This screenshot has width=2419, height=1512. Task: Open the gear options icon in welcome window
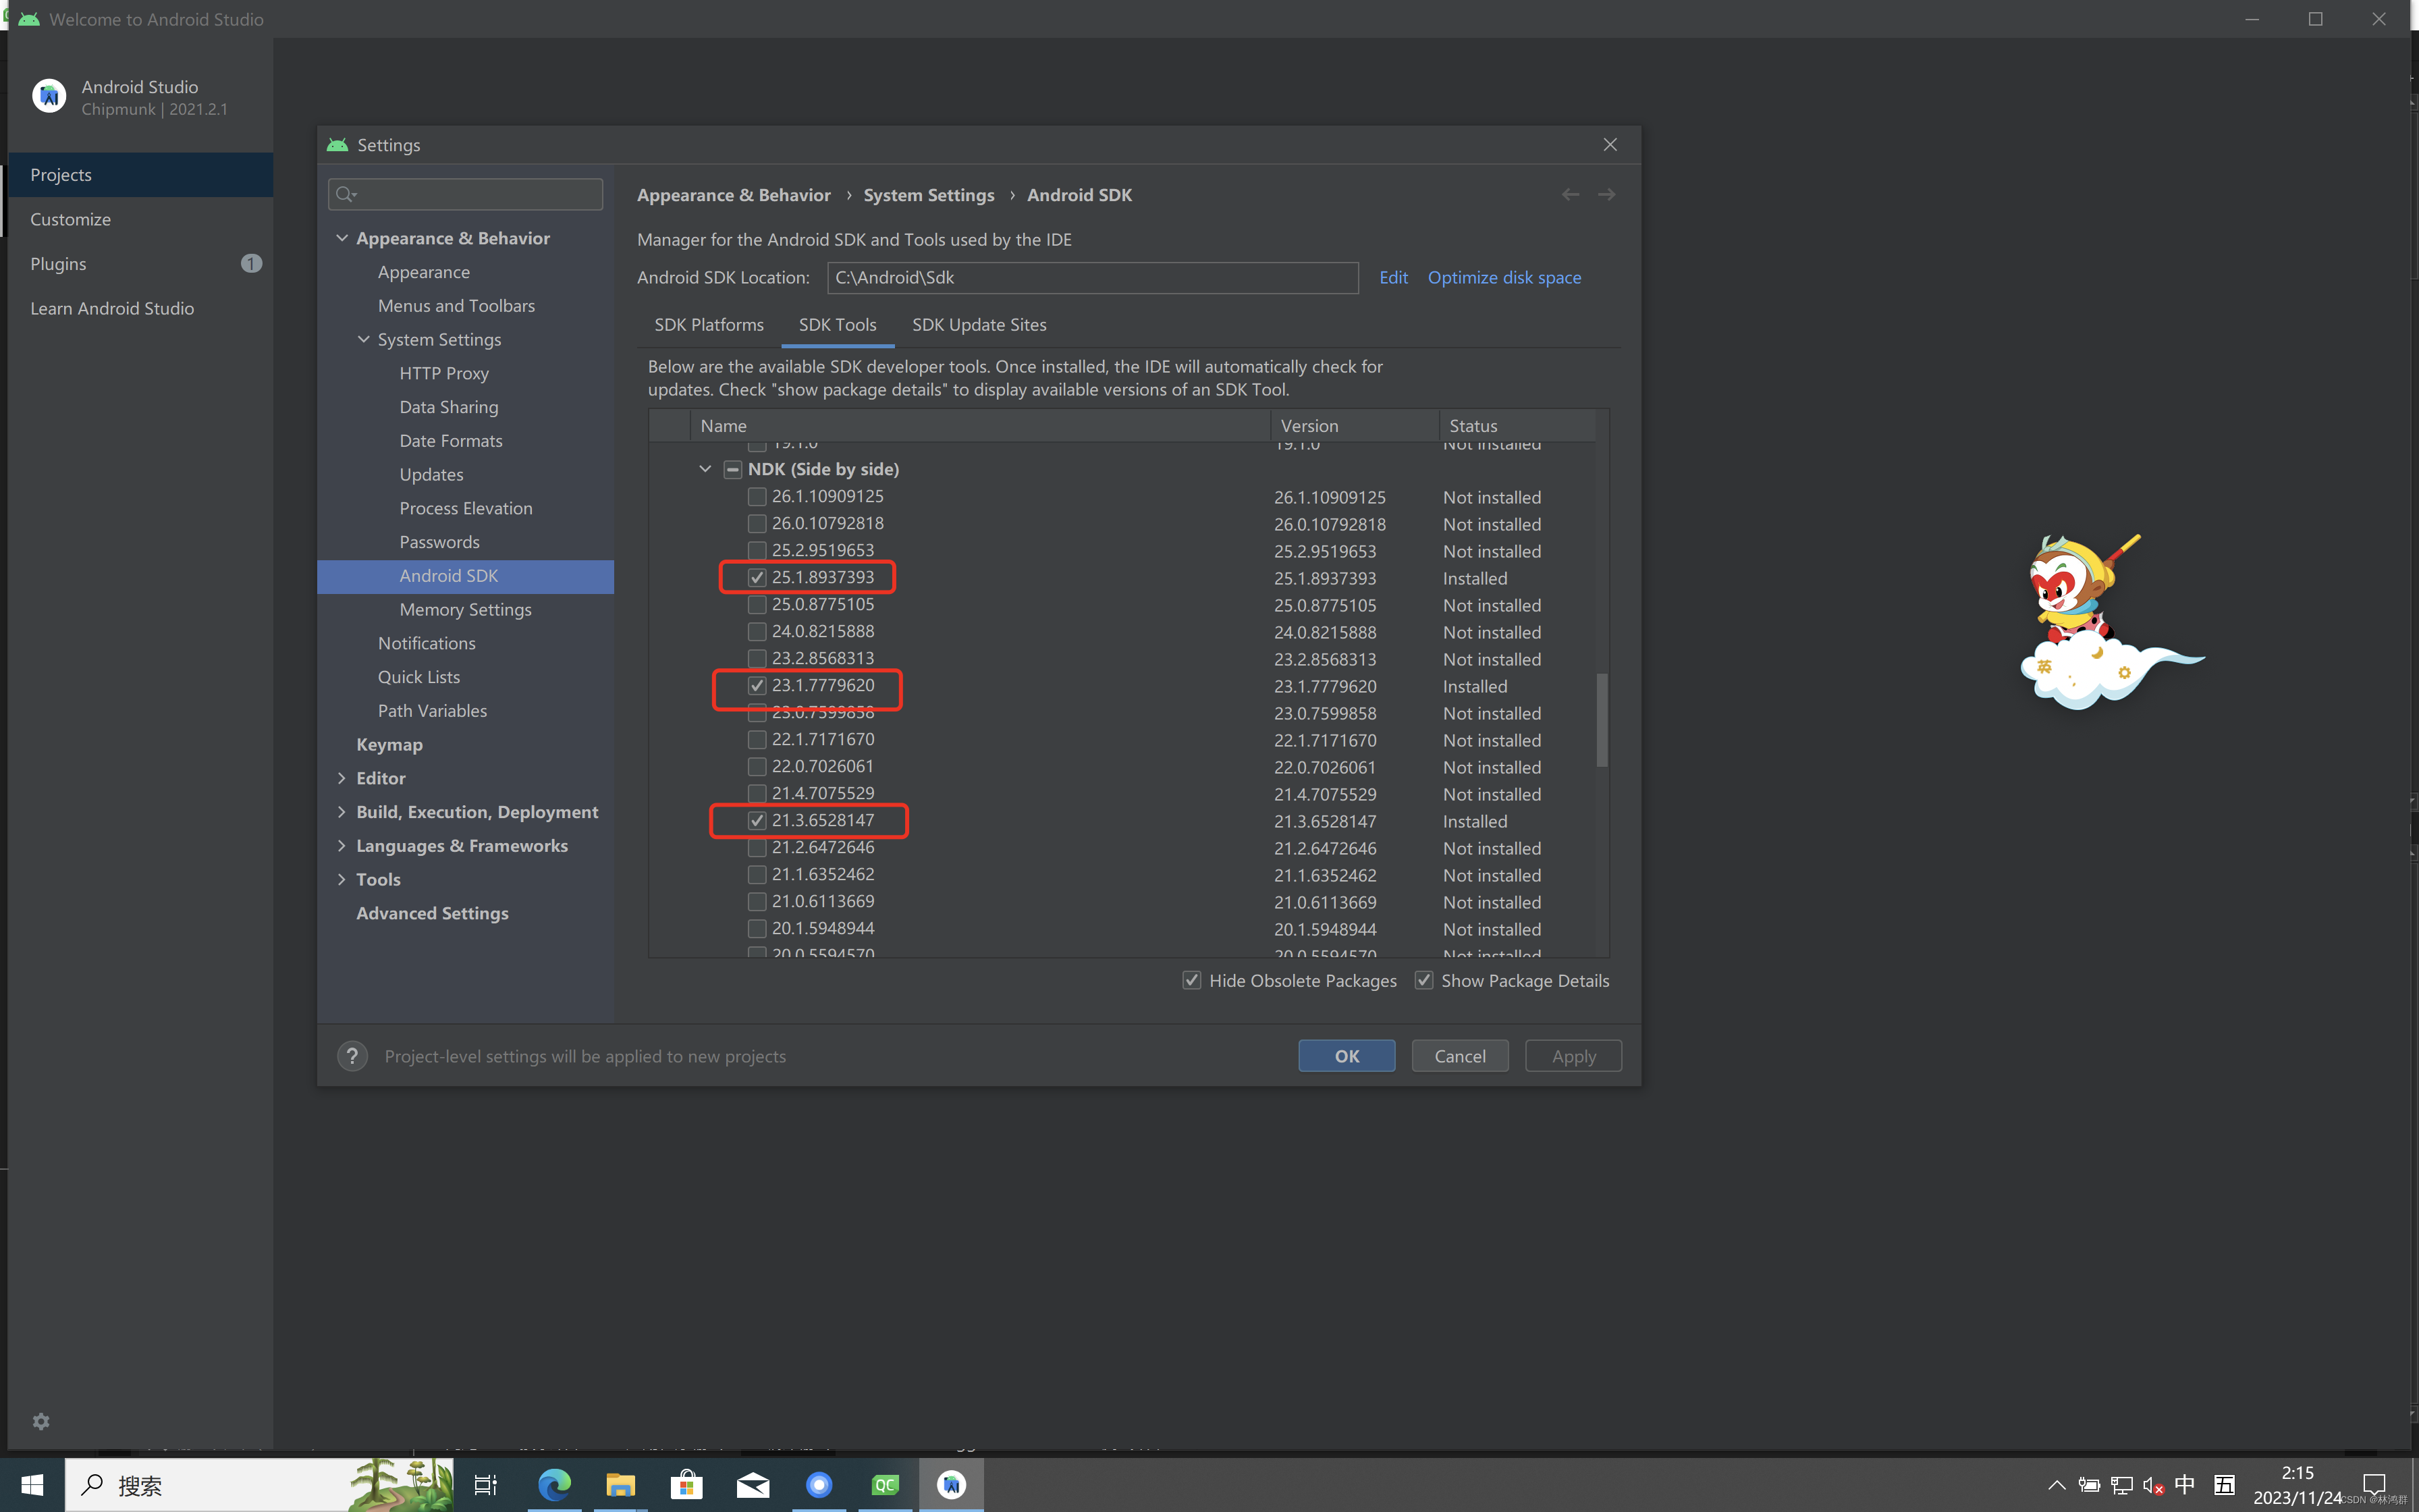click(x=41, y=1421)
